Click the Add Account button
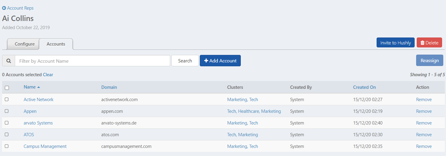446x156 pixels. pos(220,61)
